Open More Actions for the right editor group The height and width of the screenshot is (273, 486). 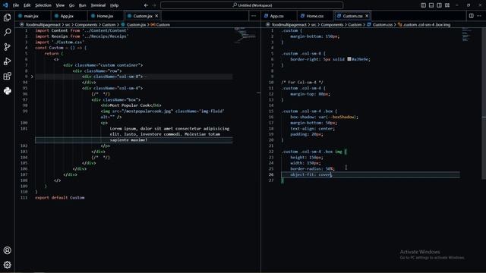tap(479, 16)
